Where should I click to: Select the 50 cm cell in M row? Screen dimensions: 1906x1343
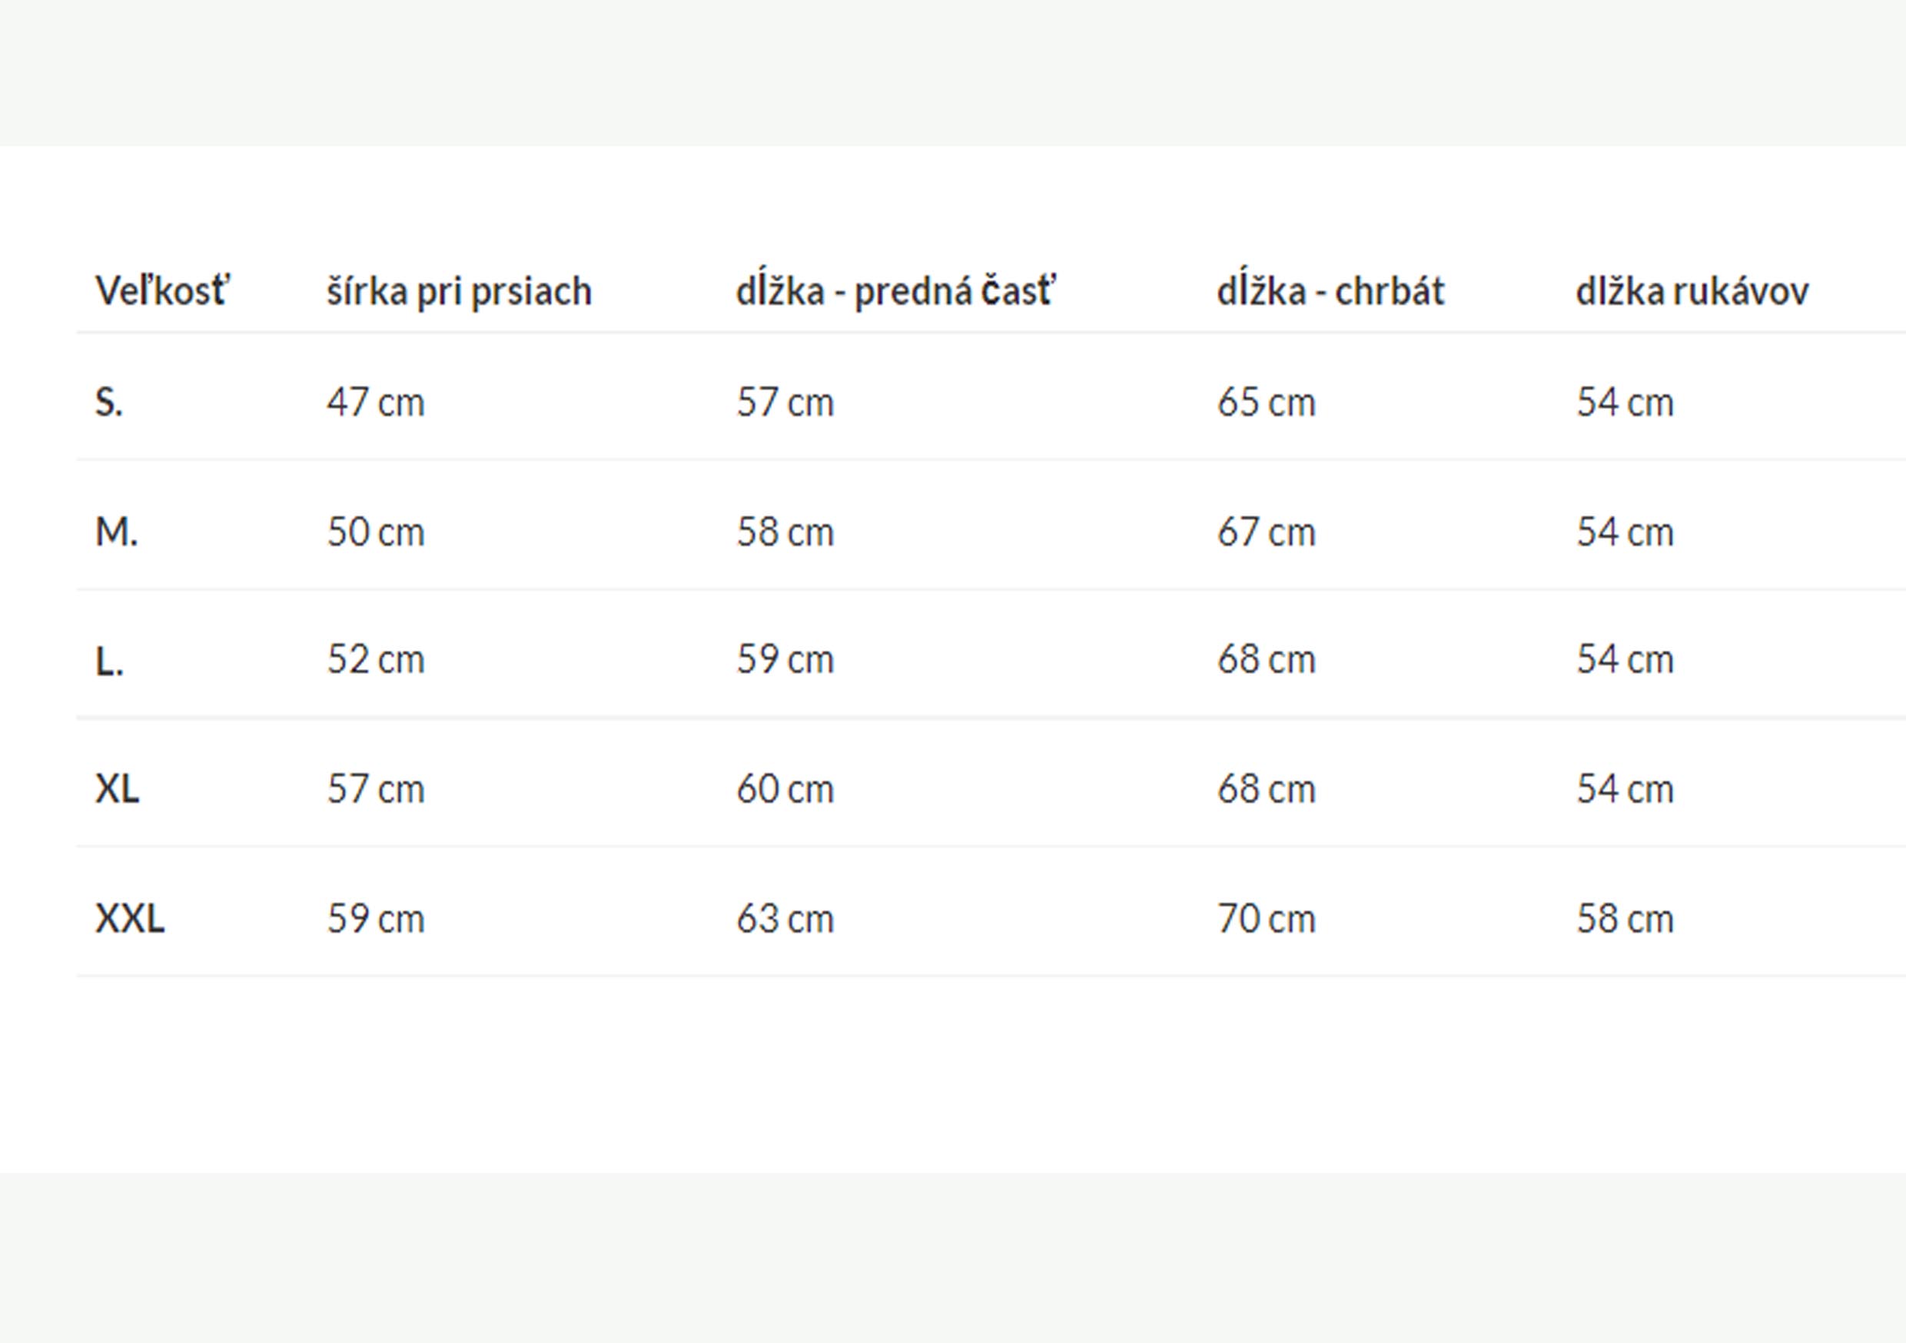375,532
